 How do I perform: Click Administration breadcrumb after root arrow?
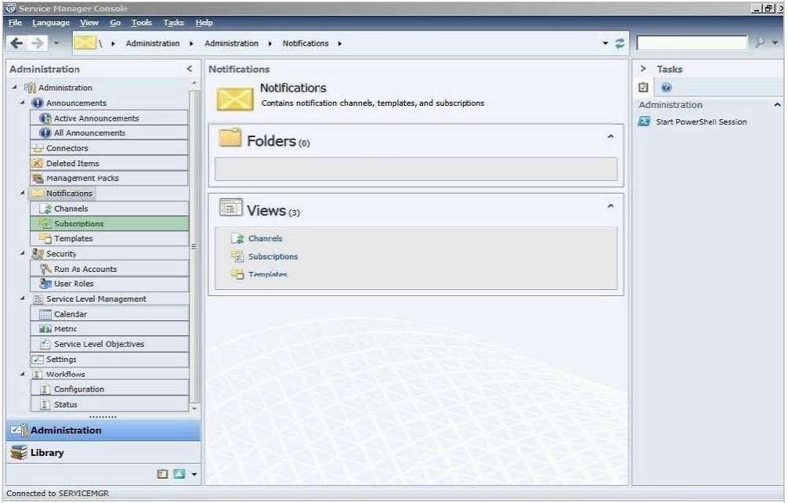152,44
